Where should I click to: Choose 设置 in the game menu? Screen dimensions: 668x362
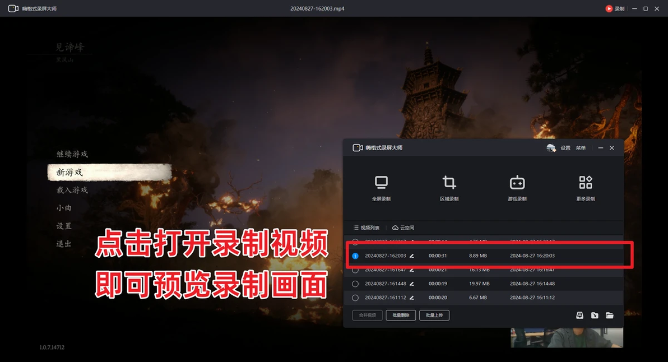pyautogui.click(x=64, y=226)
